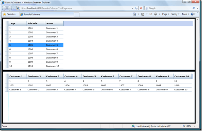
Task: Click the Help question mark icon
Action: pyautogui.click(x=192, y=14)
